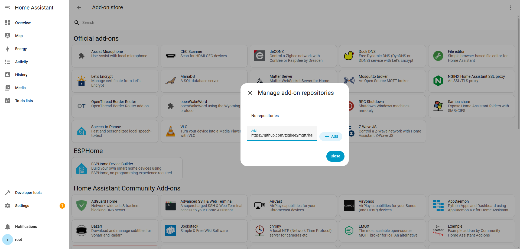
Task: Open the To-do lists sidebar item
Action: point(24,101)
